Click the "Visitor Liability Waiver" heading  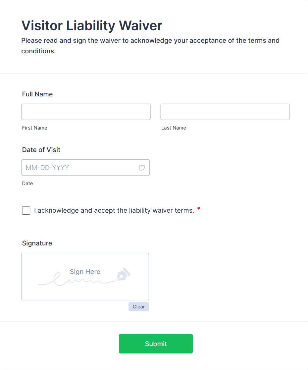tap(92, 26)
